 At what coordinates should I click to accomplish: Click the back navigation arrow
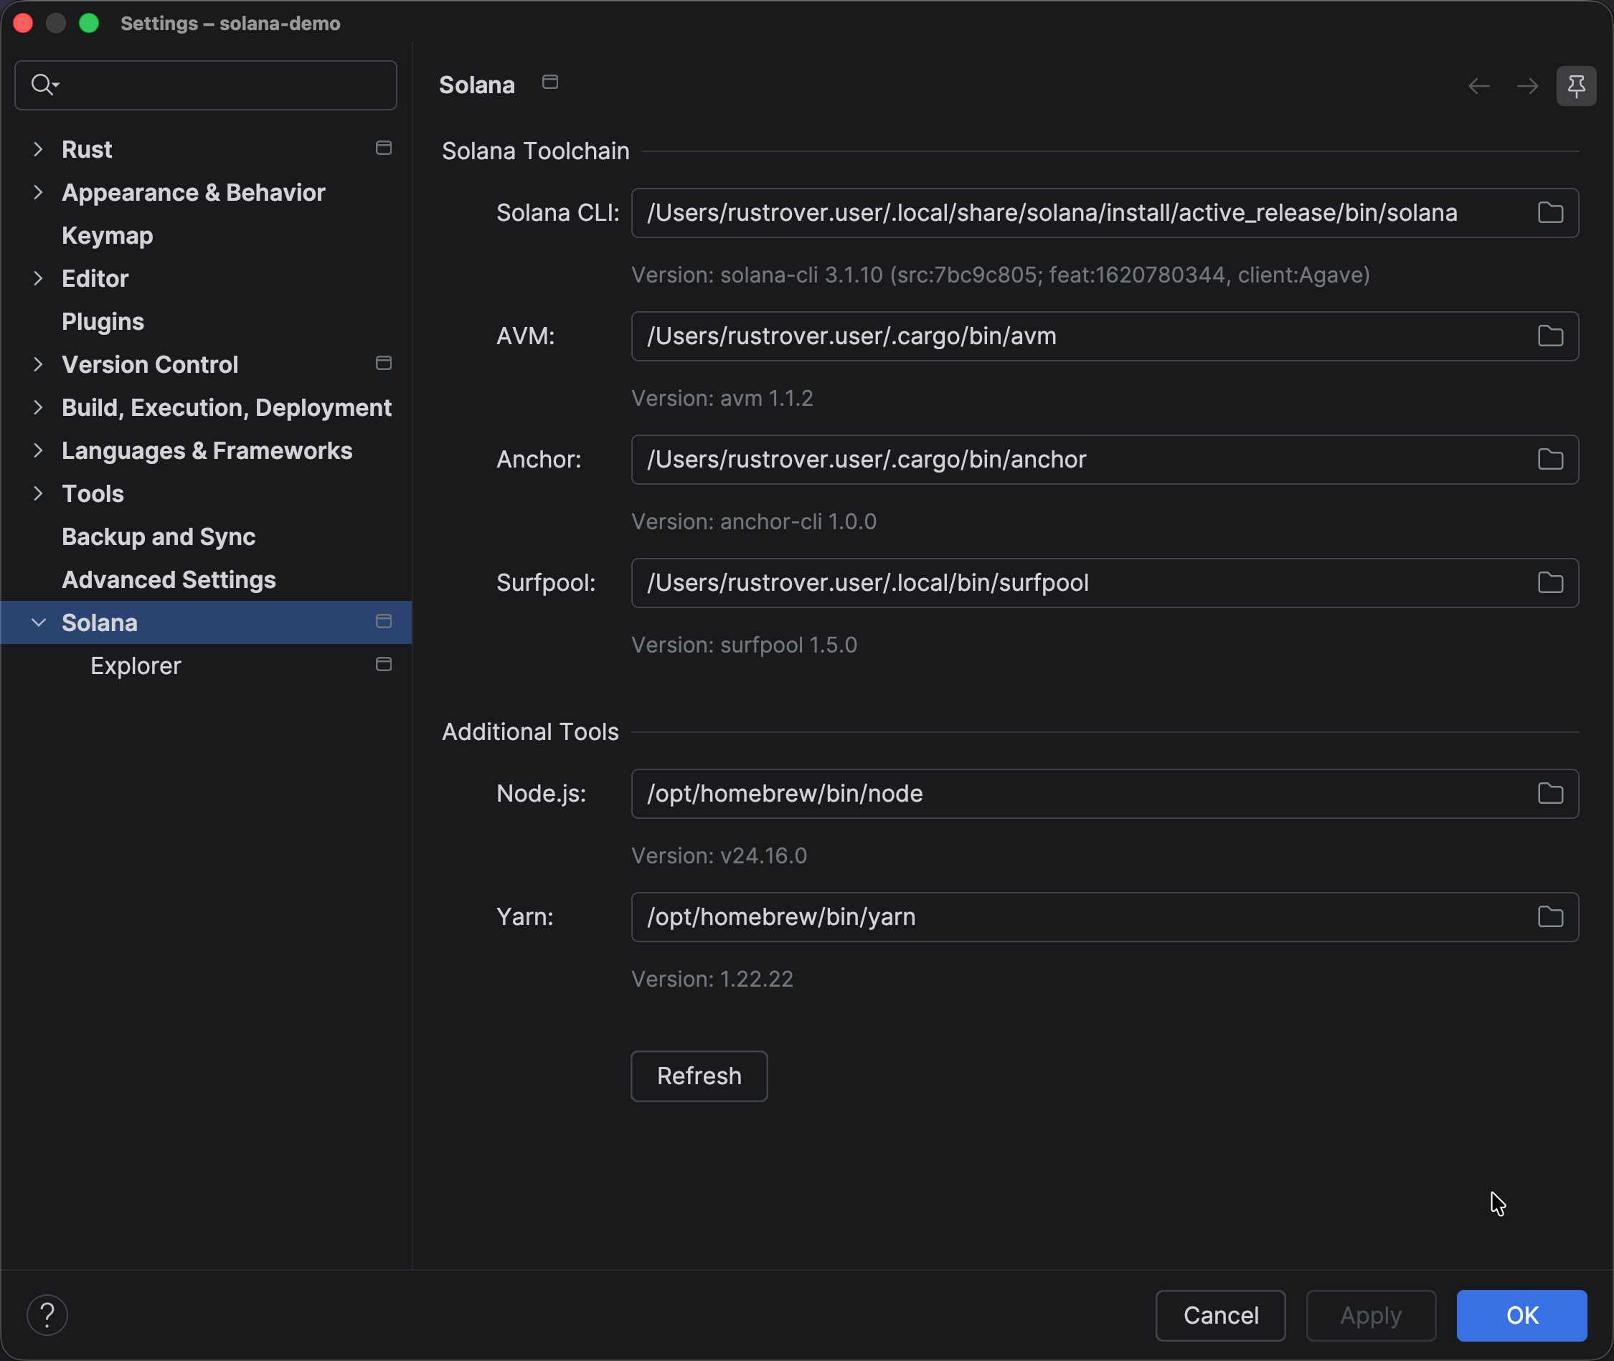click(1479, 85)
